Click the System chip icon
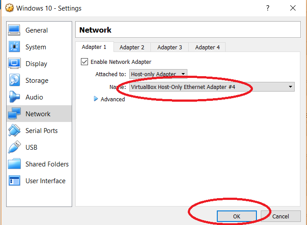This screenshot has height=225, width=307. tap(14, 47)
